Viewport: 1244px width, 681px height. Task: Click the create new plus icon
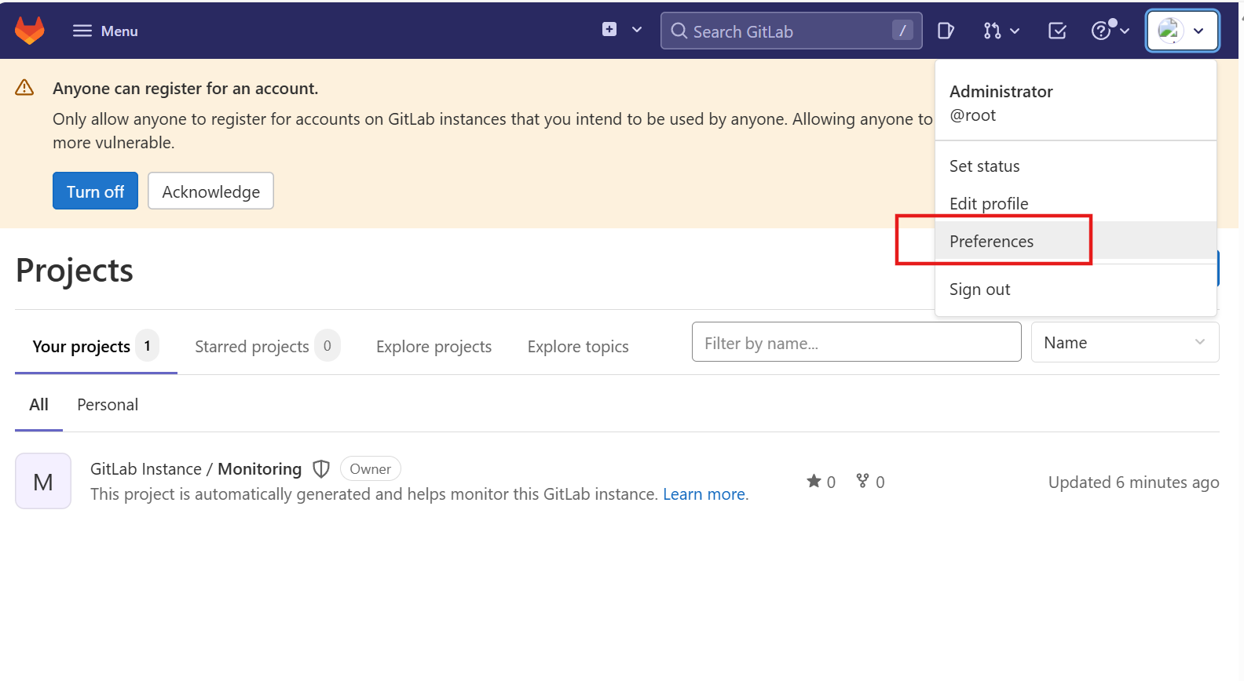[609, 30]
